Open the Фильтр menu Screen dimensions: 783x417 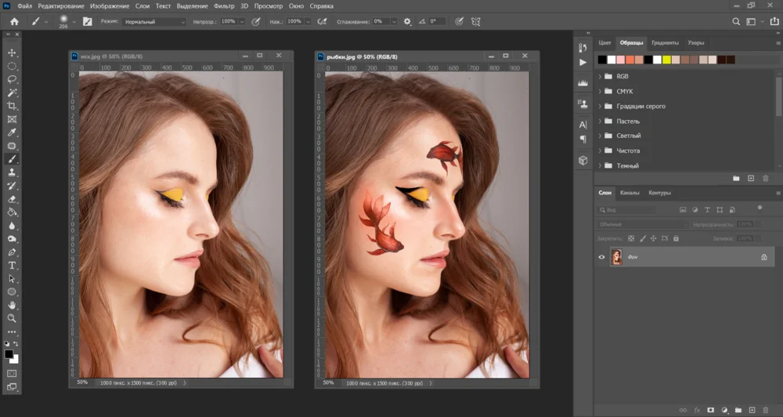224,6
